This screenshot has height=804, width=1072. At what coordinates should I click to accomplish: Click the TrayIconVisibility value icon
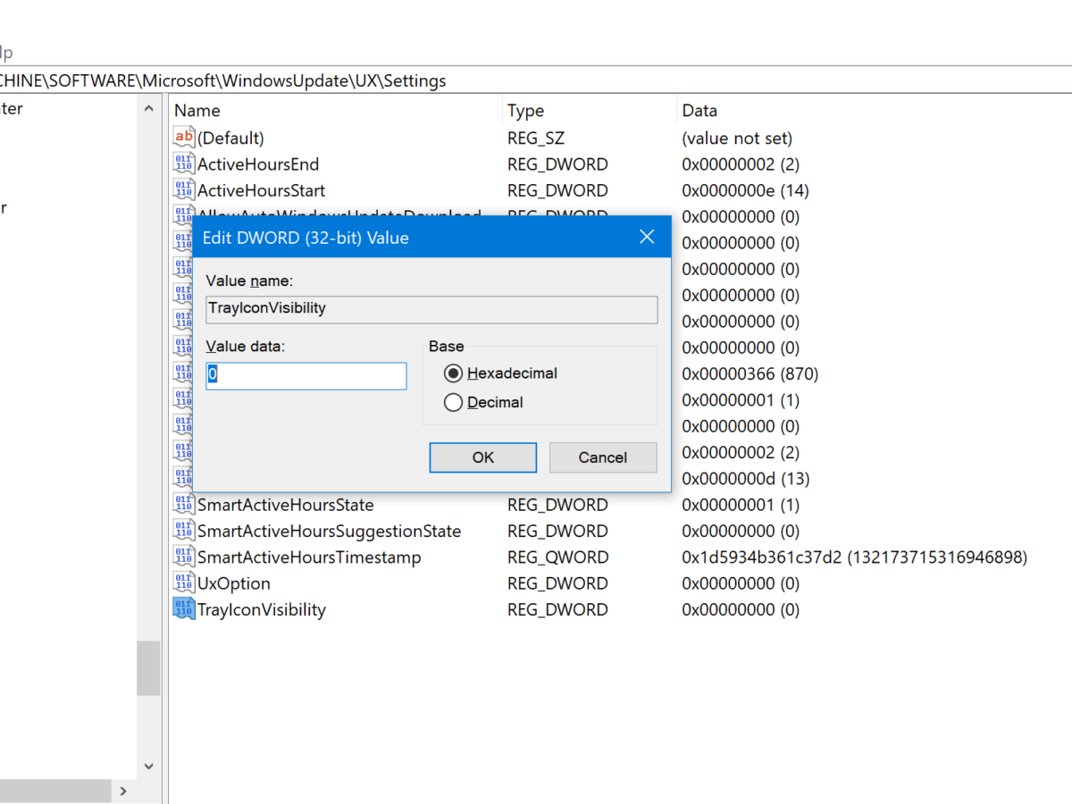tap(184, 609)
